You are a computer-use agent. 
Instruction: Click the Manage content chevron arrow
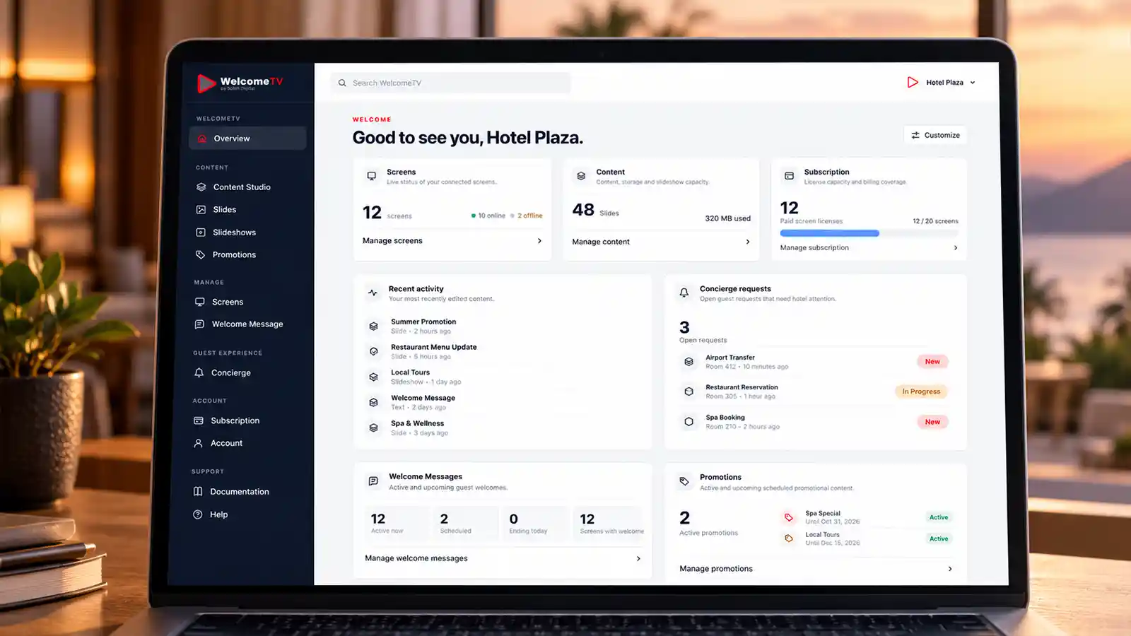coord(748,242)
